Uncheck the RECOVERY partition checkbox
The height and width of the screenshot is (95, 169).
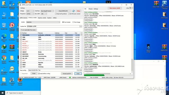[21, 56]
